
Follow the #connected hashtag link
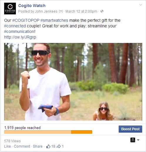(15, 26)
